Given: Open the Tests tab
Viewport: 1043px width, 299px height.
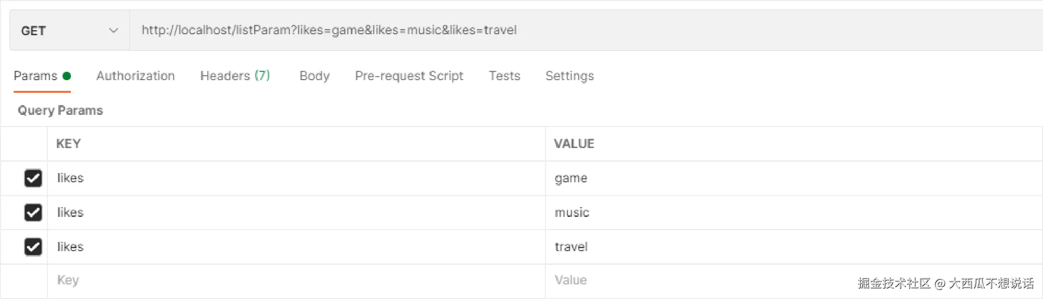Looking at the screenshot, I should point(504,76).
